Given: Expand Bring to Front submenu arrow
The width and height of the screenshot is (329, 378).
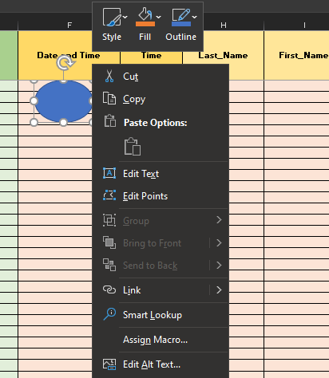Looking at the screenshot, I should (219, 242).
